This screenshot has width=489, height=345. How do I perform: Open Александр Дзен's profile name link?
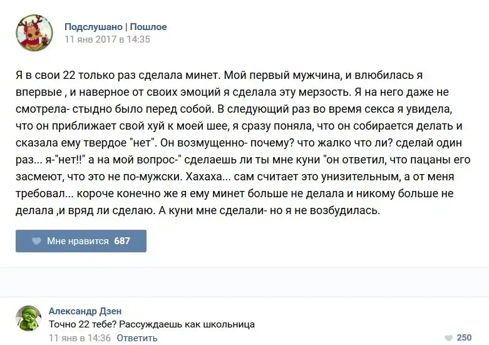(x=85, y=311)
